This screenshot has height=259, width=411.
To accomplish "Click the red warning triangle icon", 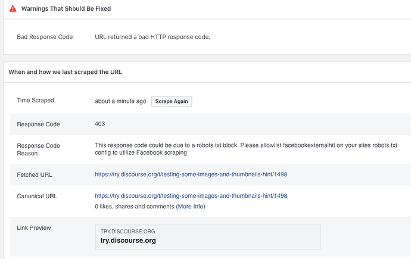I will [13, 9].
